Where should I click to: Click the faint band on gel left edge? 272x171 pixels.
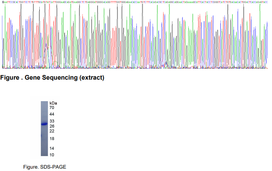41,135
